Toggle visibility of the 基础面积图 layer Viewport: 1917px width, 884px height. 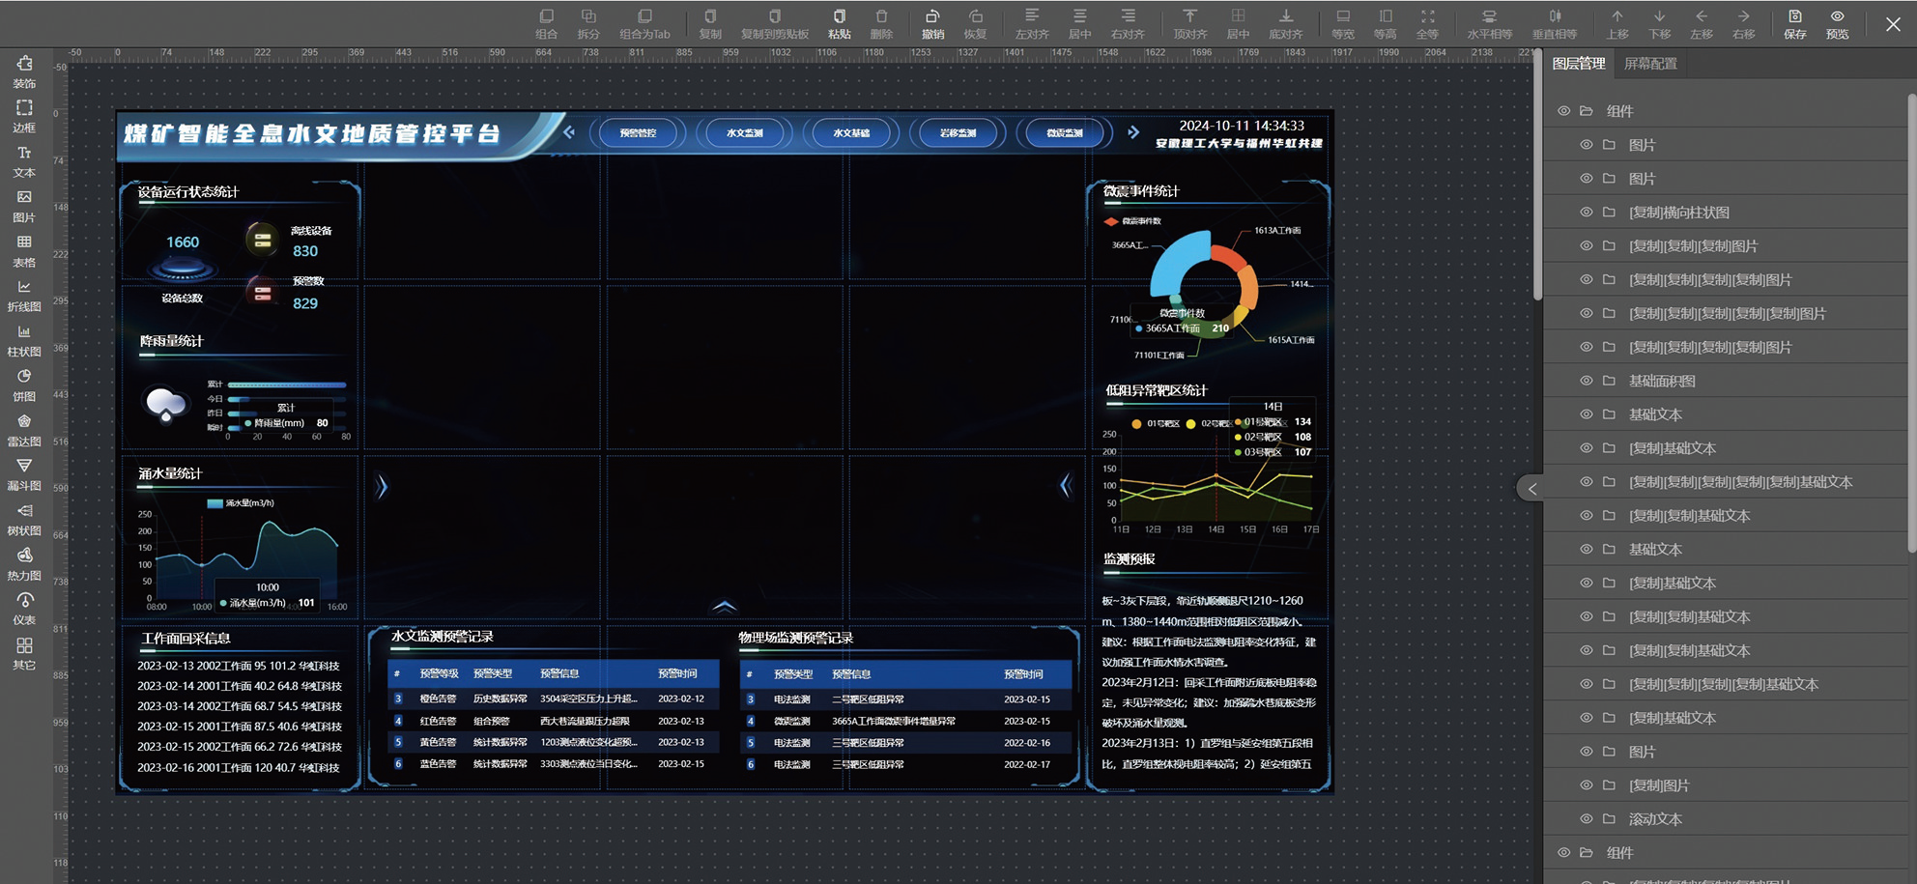click(1586, 381)
